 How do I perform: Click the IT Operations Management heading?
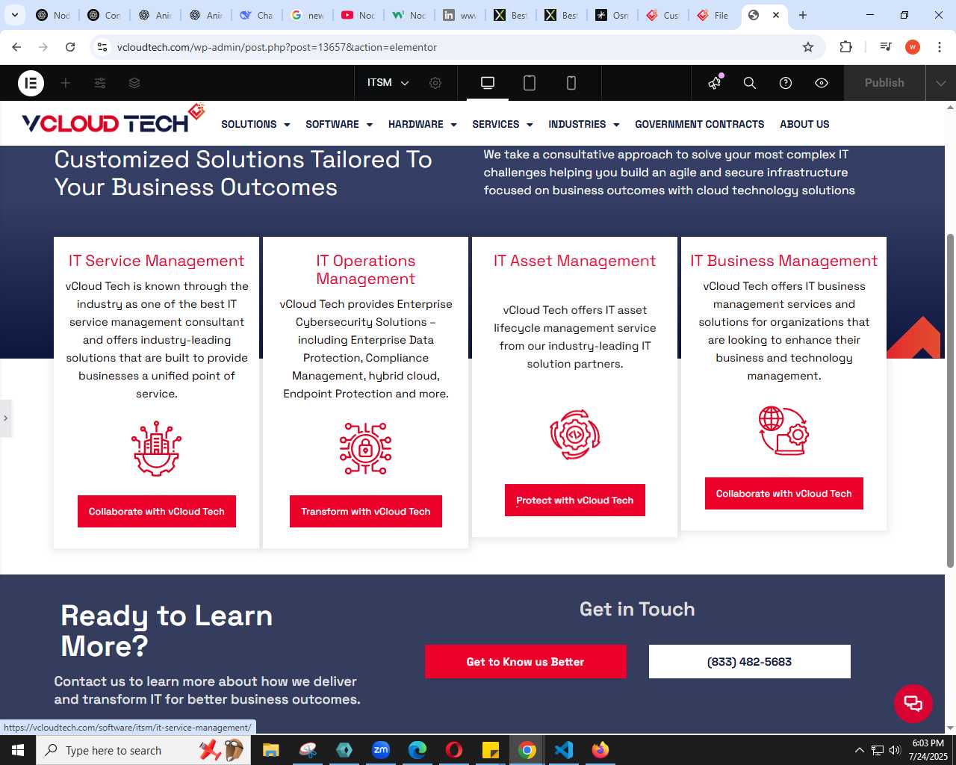tap(366, 270)
